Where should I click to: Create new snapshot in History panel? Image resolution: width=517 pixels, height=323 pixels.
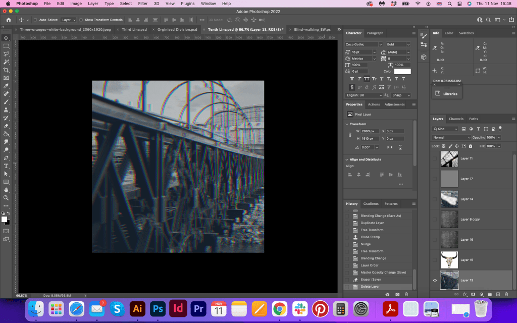(397, 294)
